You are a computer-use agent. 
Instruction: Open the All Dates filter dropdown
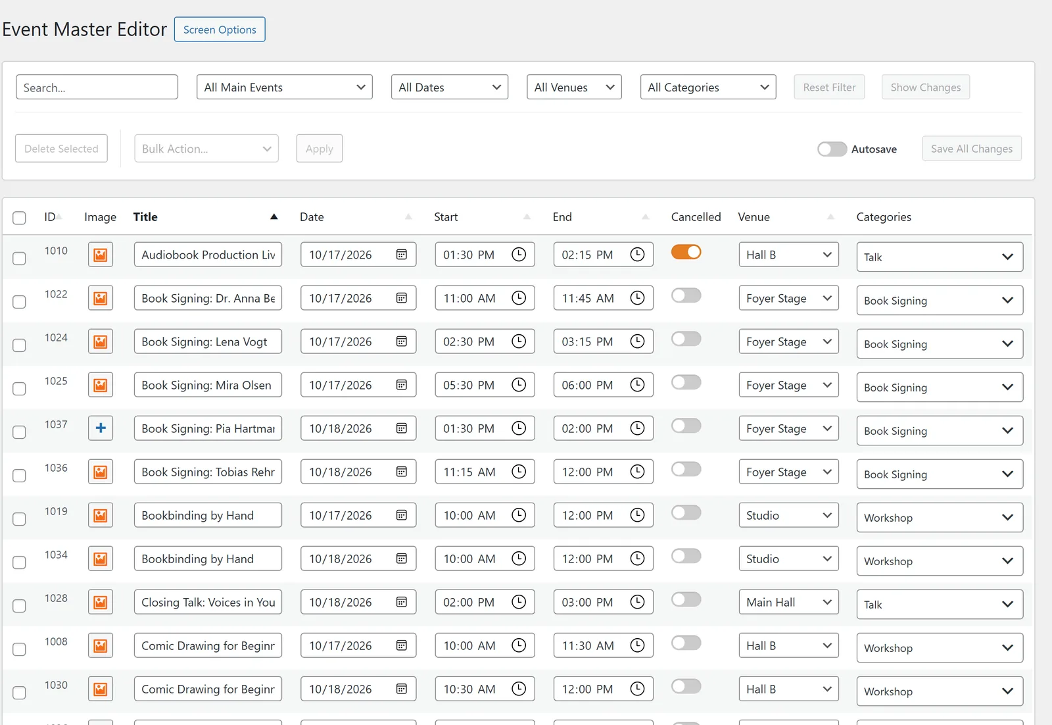pyautogui.click(x=449, y=87)
